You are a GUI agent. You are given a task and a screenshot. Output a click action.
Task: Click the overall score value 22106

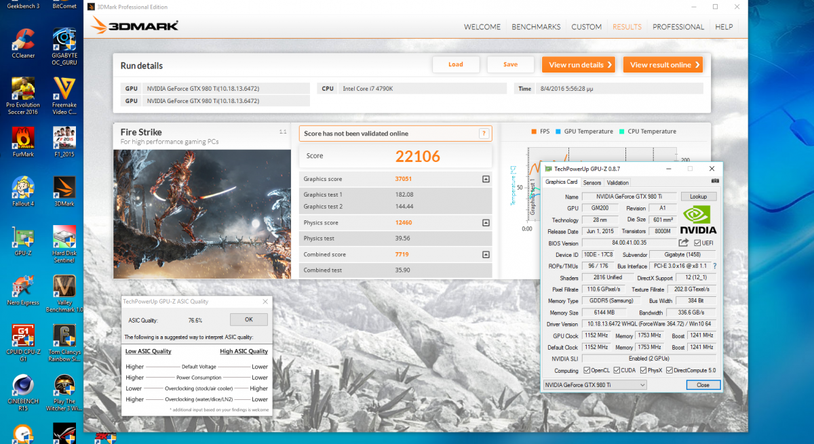pos(418,157)
